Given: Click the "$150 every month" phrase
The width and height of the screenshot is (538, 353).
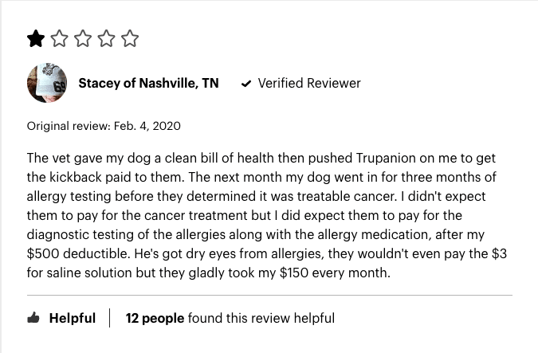Looking at the screenshot, I should pos(334,273).
